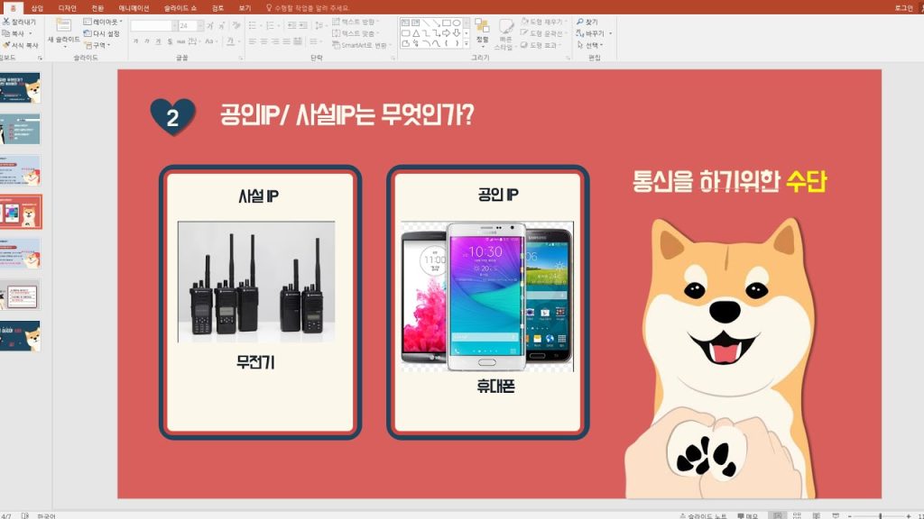Image resolution: width=924 pixels, height=519 pixels.
Task: Click the zoom slider in status bar
Action: 880,516
